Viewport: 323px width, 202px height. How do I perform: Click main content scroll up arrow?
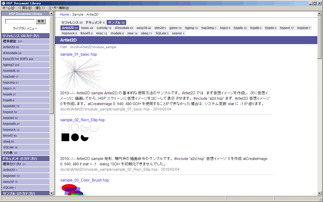(x=319, y=14)
